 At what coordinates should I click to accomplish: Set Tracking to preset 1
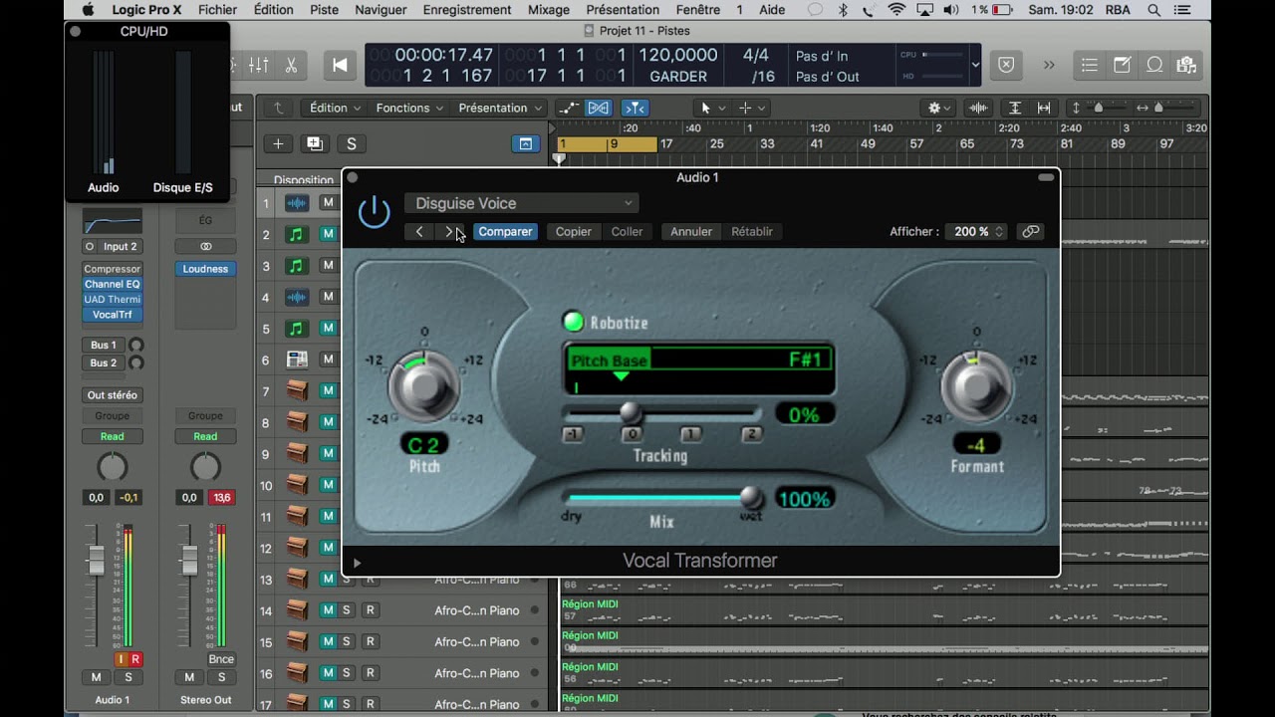coord(691,434)
